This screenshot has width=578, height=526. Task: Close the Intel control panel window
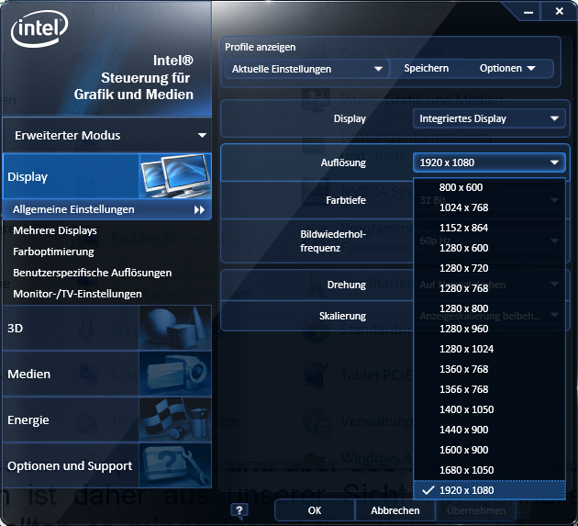pos(560,11)
